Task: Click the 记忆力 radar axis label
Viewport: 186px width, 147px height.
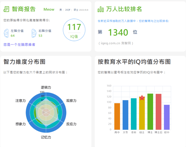Action: [46, 137]
